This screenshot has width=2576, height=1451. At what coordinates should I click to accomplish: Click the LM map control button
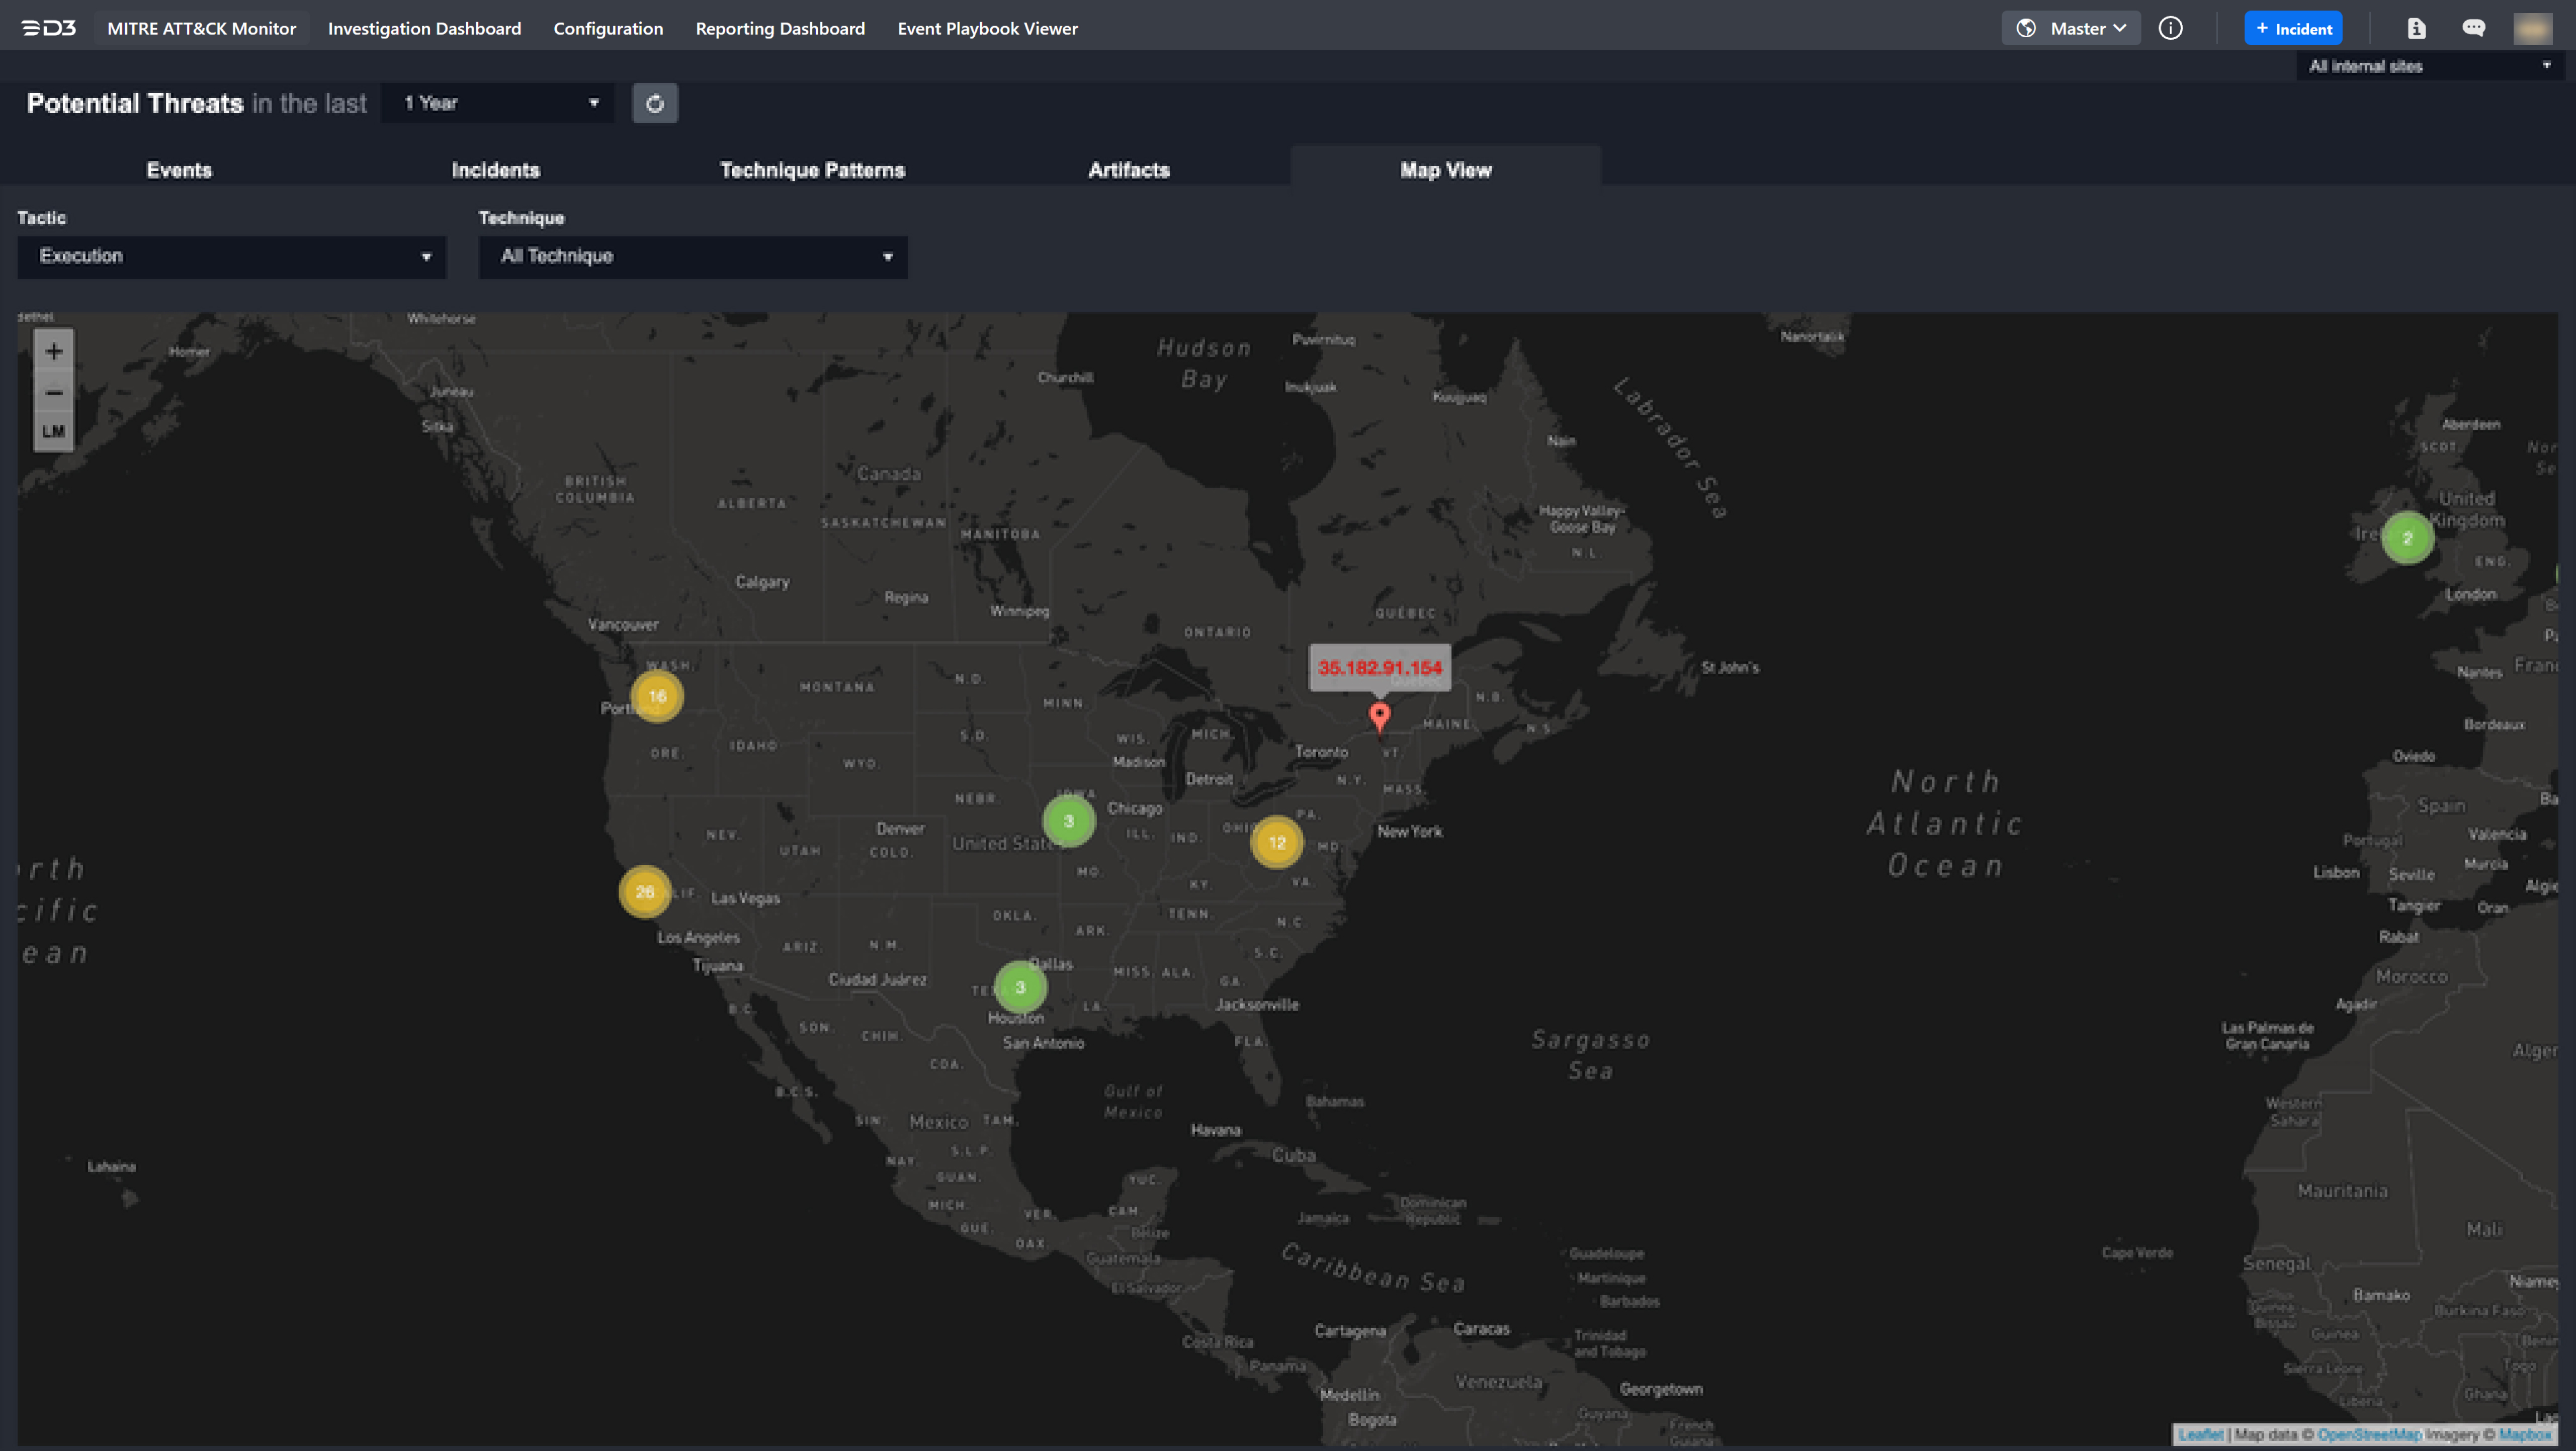click(54, 431)
